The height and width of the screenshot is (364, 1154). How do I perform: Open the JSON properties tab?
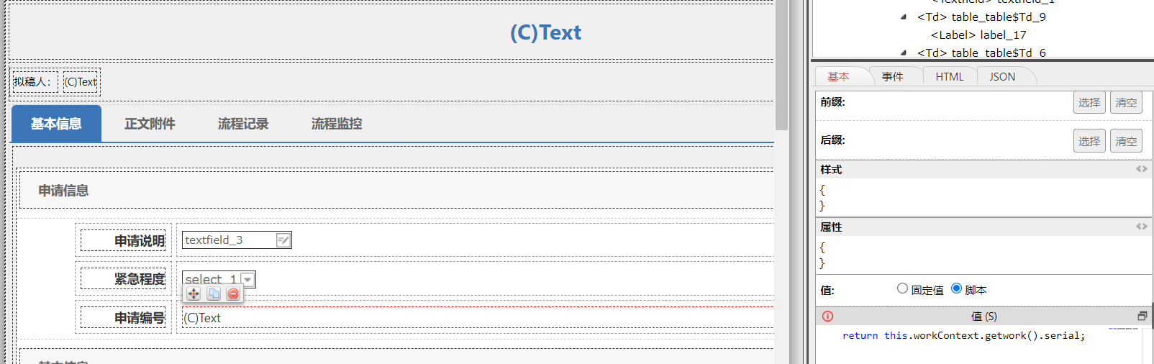(x=1001, y=77)
